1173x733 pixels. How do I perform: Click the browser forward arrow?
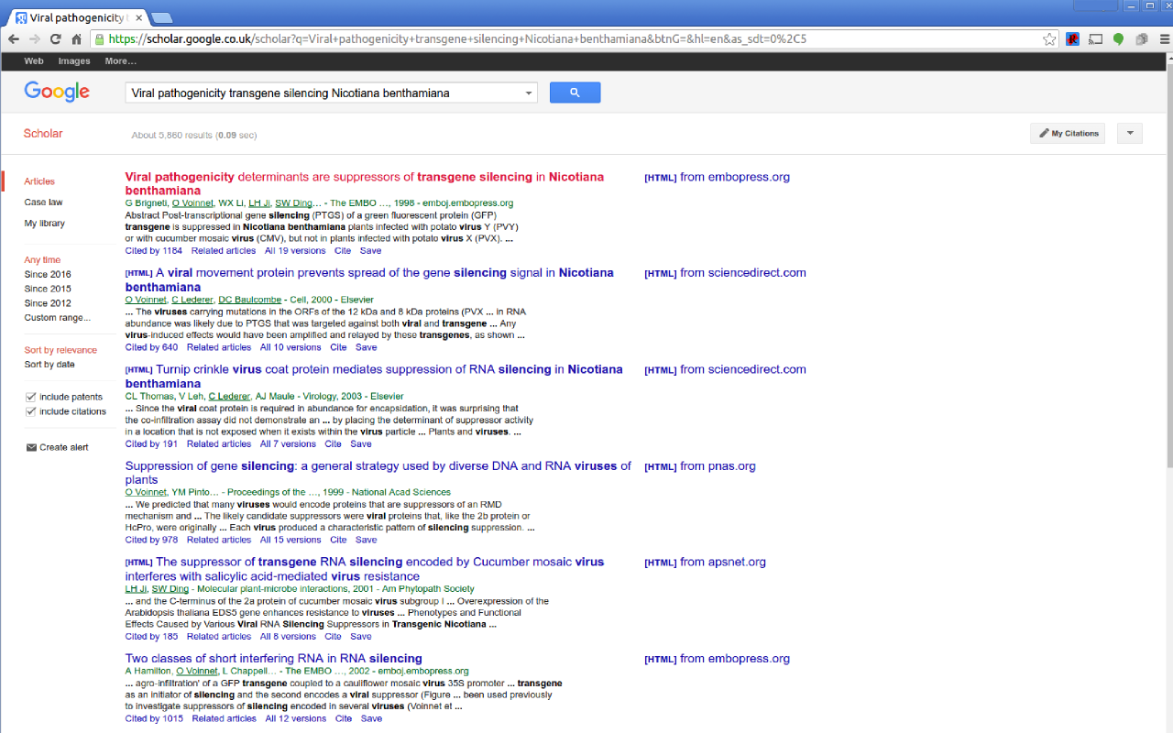(34, 39)
